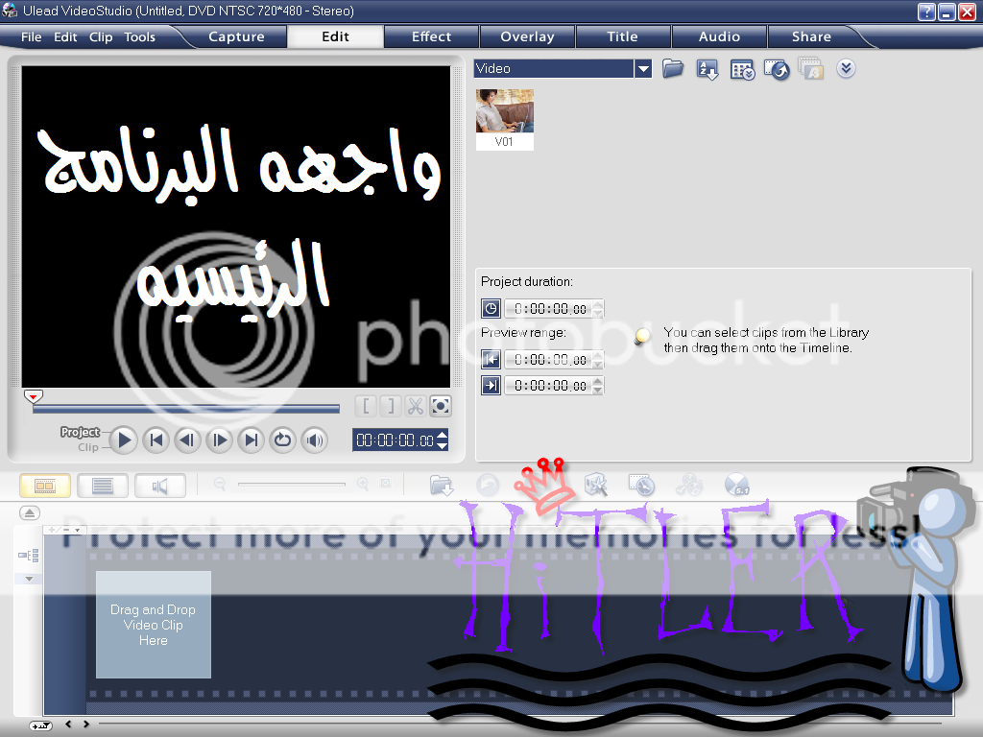This screenshot has height=737, width=983.
Task: Switch to Storyboard View
Action: tap(45, 486)
